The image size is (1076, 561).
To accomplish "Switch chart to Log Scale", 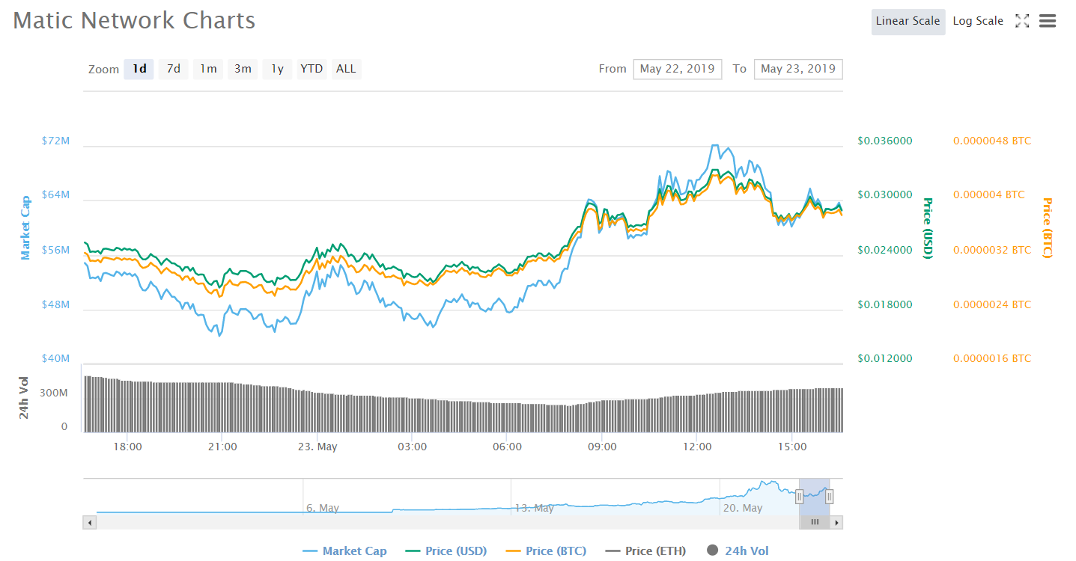I will tap(978, 22).
